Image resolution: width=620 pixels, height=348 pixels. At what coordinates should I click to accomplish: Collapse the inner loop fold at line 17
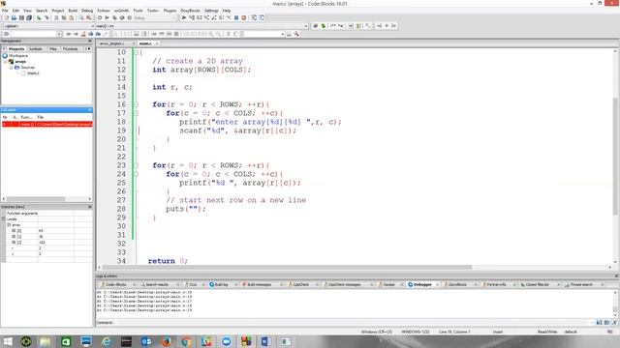tap(136, 113)
